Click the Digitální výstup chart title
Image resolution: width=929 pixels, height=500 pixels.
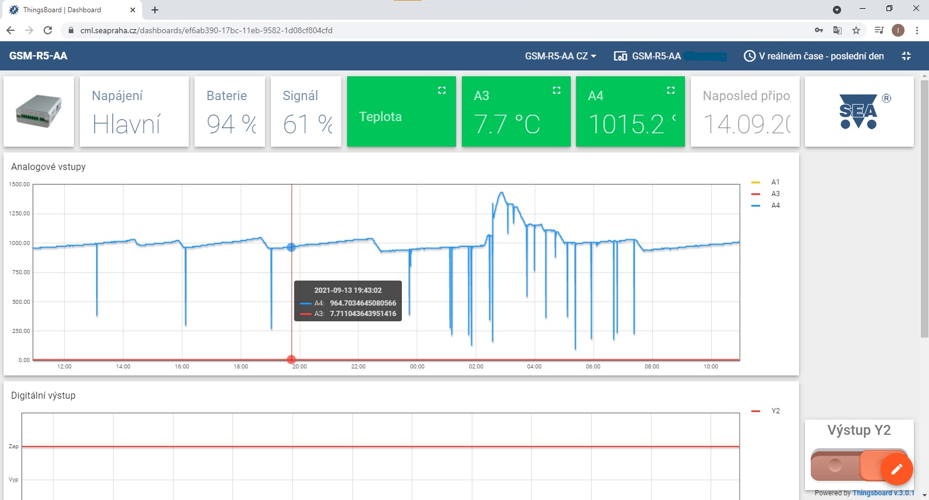(x=43, y=396)
